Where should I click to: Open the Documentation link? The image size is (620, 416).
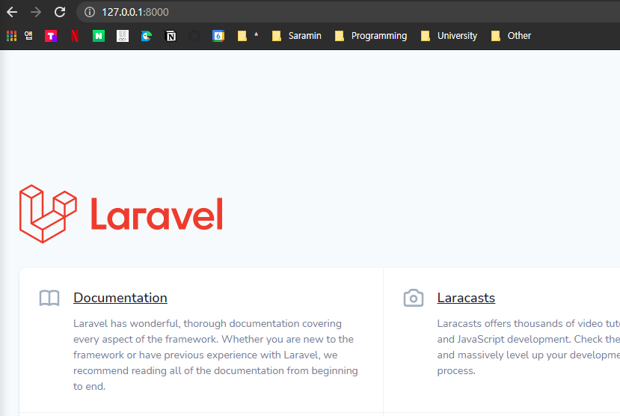pyautogui.click(x=120, y=298)
